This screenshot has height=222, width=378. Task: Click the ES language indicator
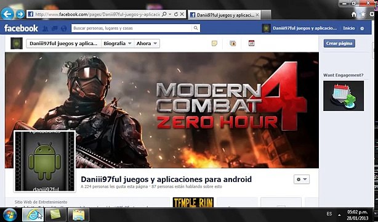click(329, 214)
